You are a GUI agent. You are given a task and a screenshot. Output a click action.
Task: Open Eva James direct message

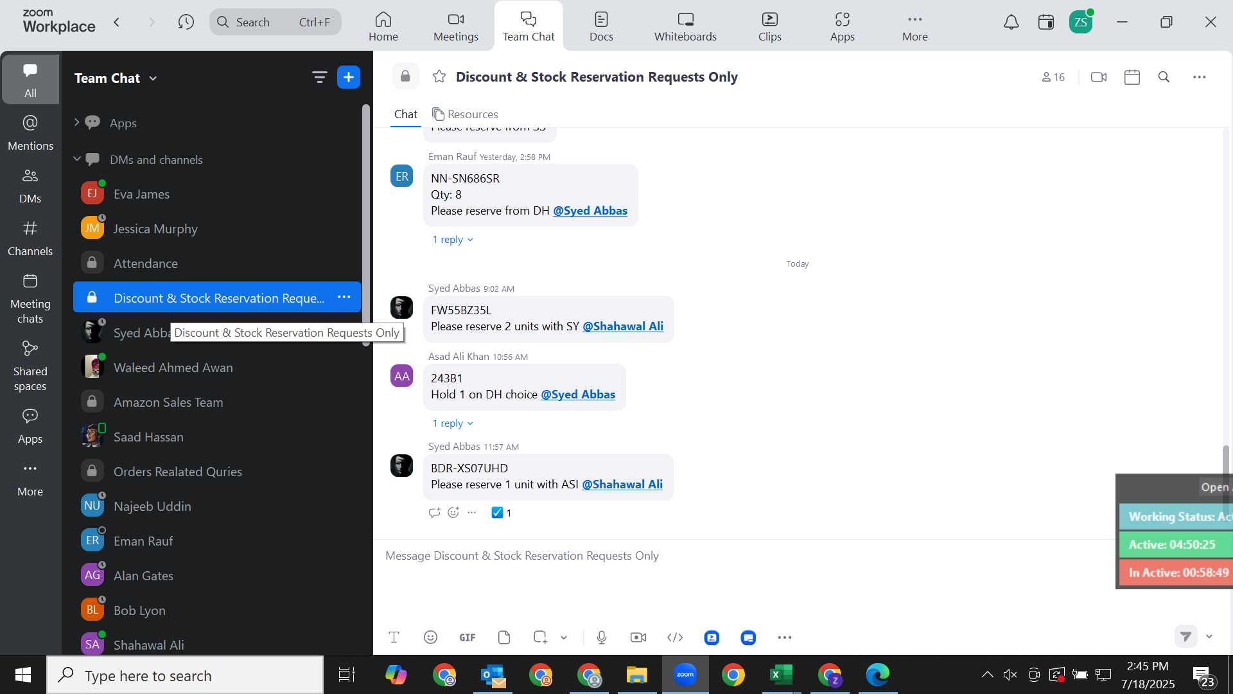click(217, 194)
